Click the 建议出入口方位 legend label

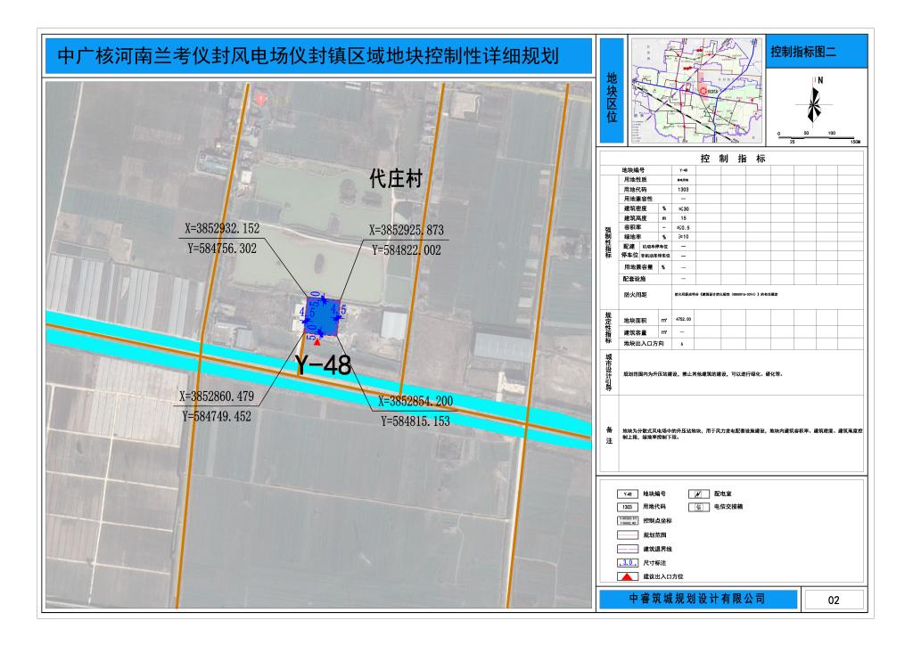pyautogui.click(x=663, y=577)
